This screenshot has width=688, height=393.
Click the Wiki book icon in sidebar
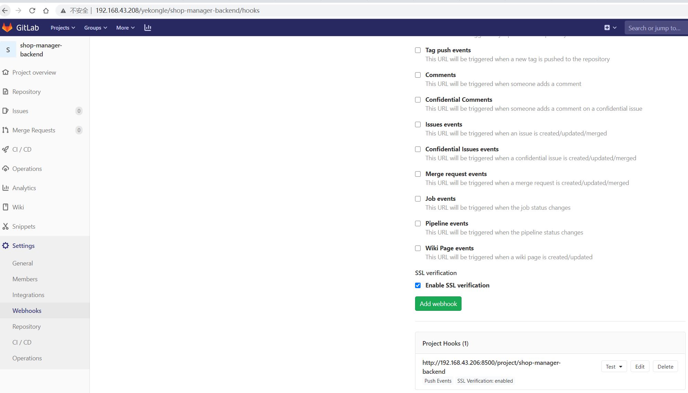6,207
